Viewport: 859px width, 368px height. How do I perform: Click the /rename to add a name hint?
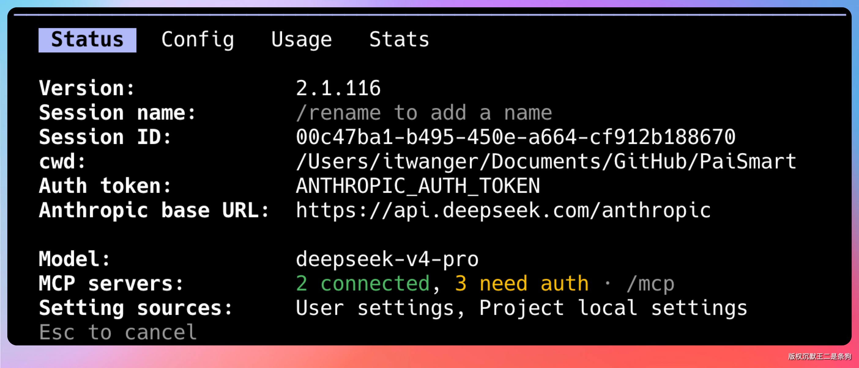point(423,113)
